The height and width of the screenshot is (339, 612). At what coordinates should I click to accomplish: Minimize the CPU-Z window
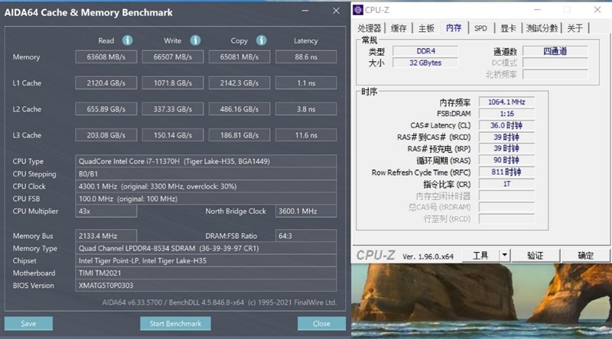[538, 10]
